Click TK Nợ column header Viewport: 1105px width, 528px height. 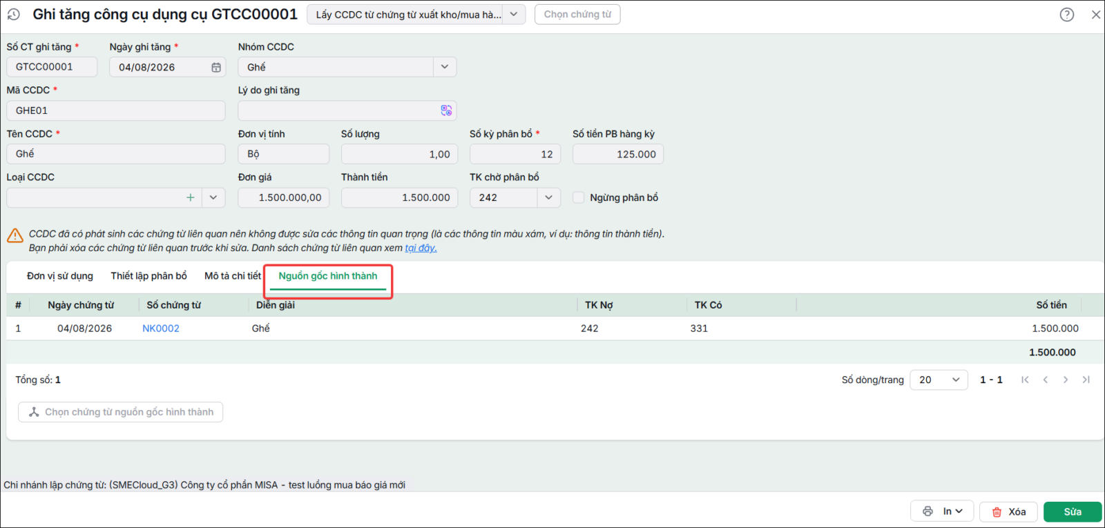click(599, 305)
